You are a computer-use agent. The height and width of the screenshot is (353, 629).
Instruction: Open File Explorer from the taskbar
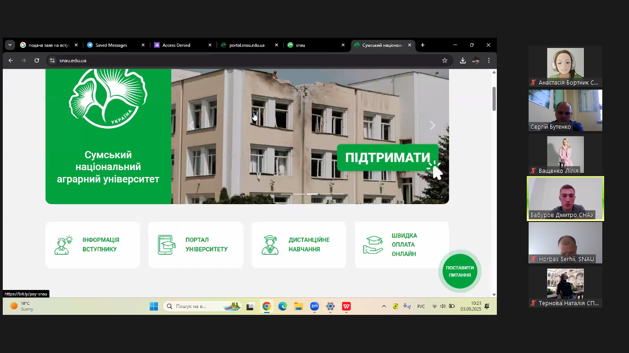tap(298, 306)
